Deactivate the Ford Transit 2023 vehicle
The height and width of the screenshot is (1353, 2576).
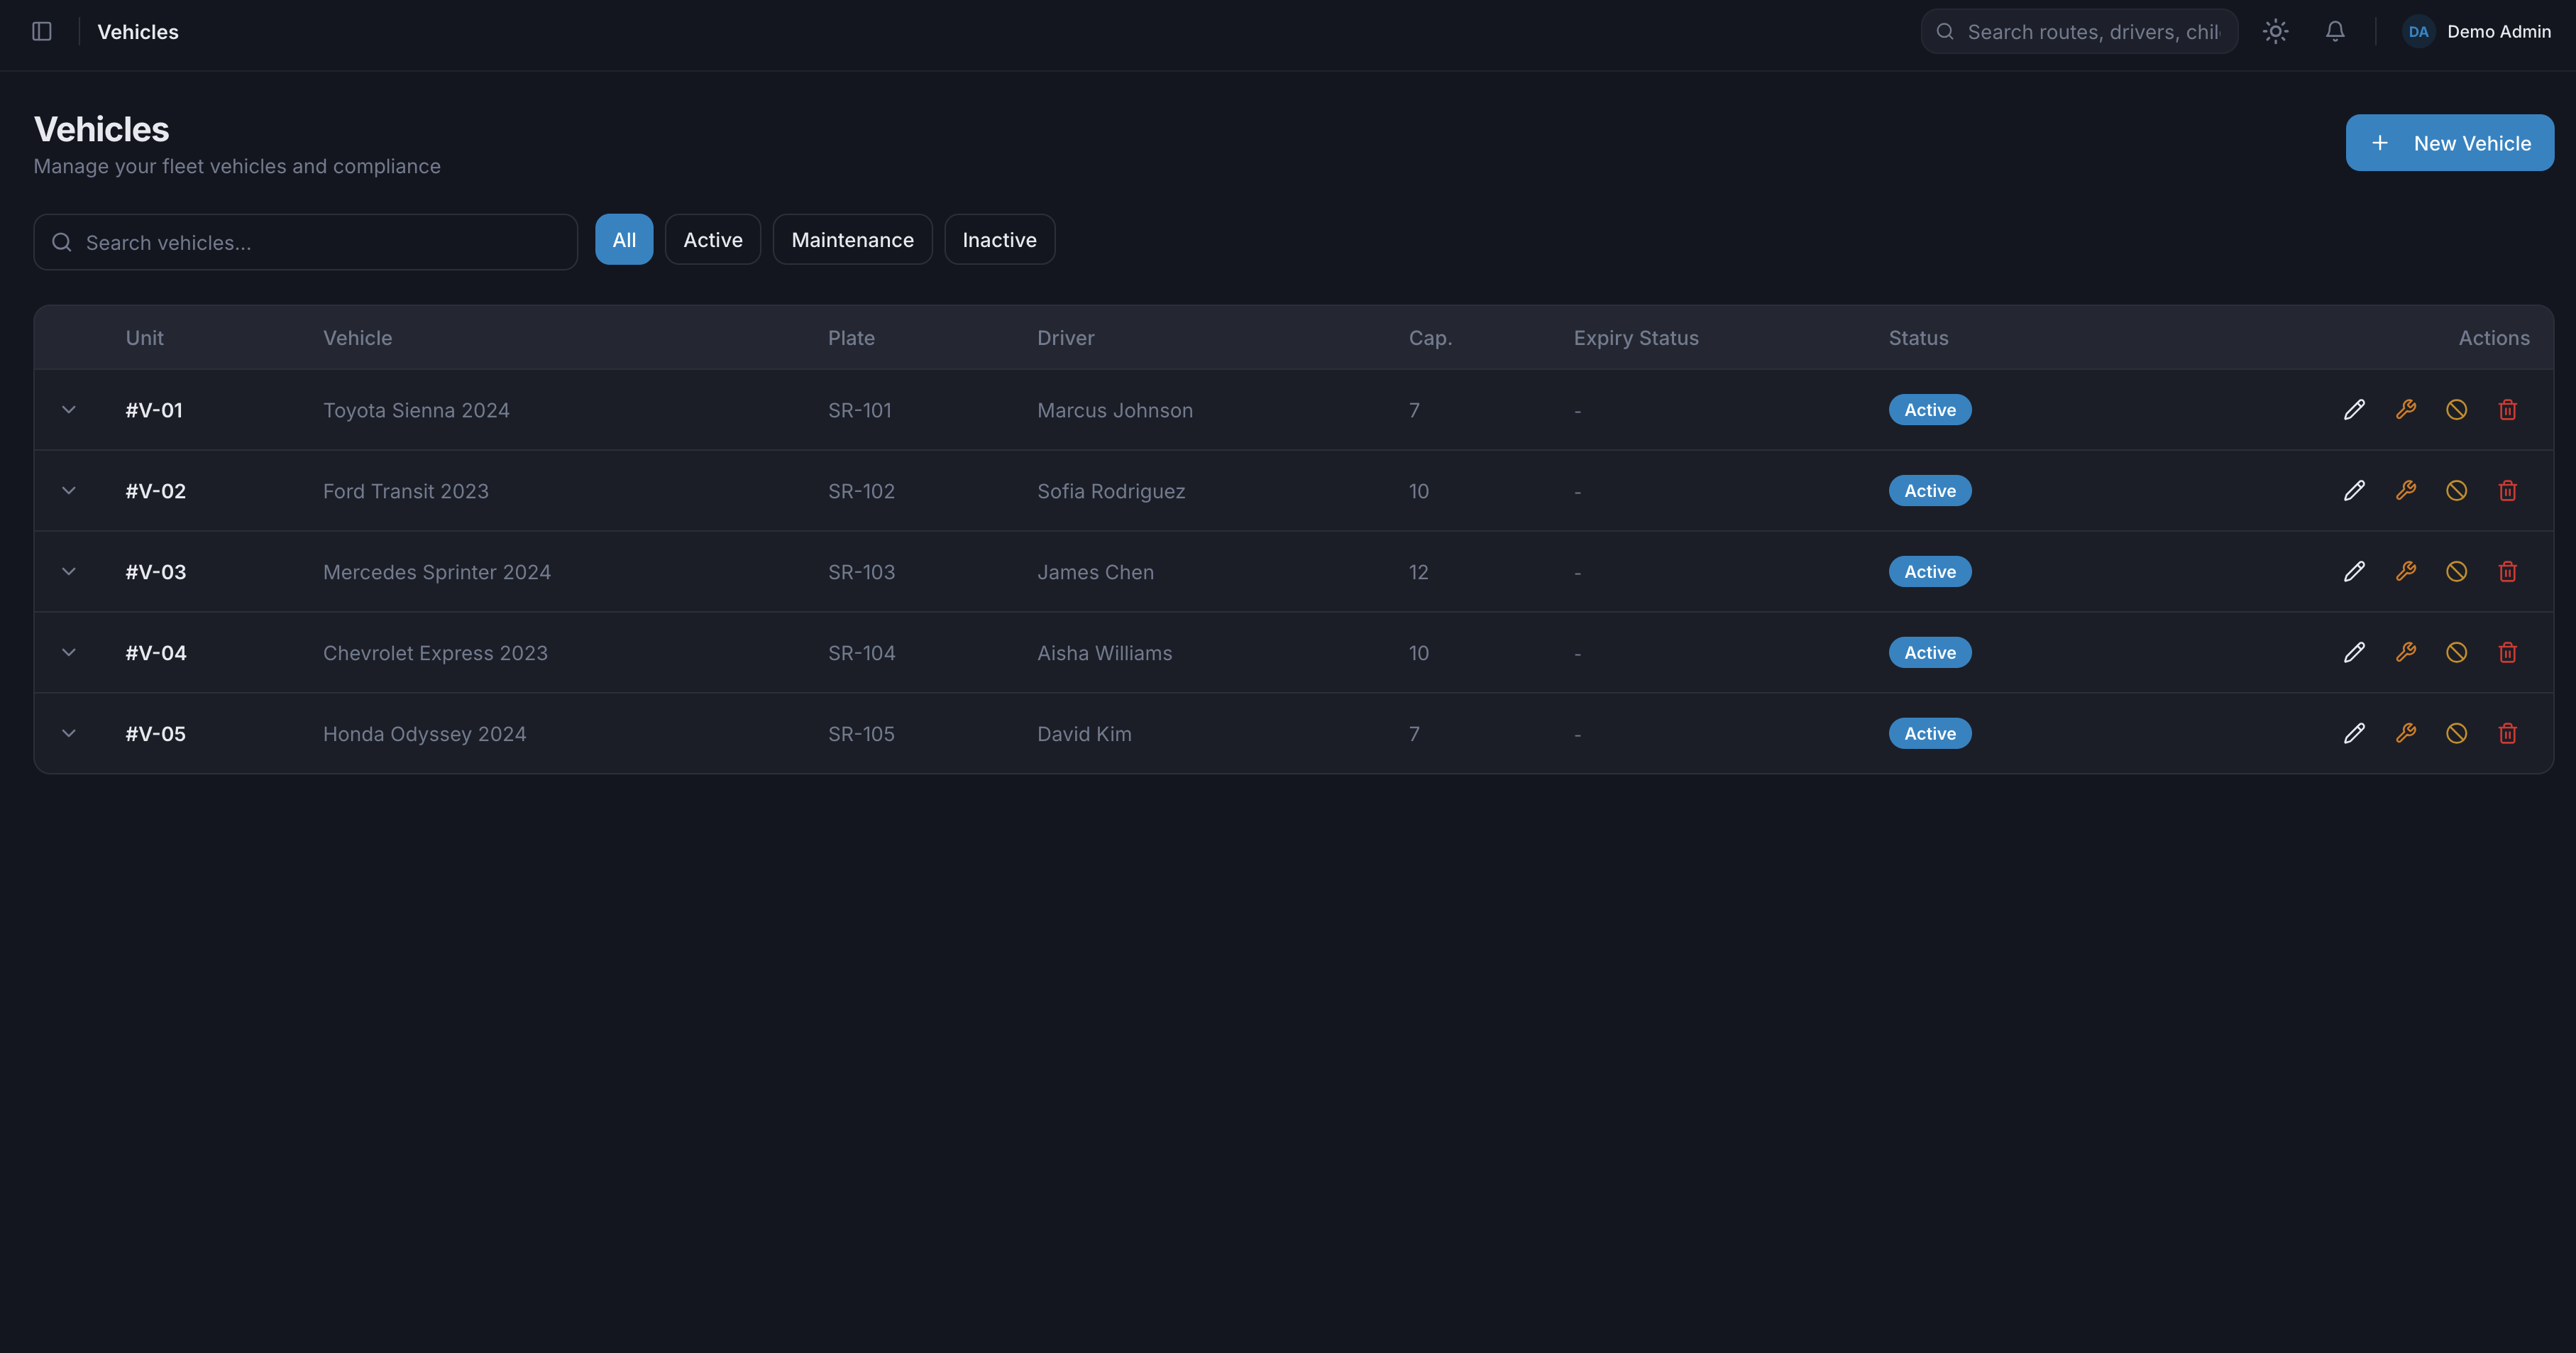2456,491
